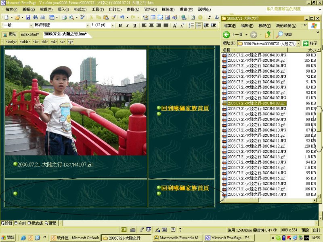Toggle the numbered list button
Image resolution: width=323 pixels, height=242 pixels.
click(191, 25)
